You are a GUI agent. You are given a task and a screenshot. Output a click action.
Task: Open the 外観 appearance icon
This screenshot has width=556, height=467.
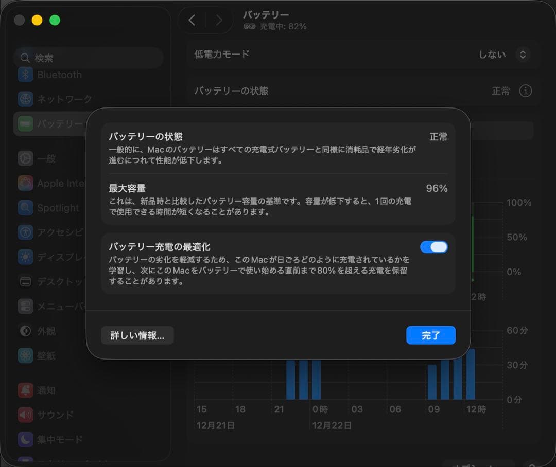(x=25, y=331)
